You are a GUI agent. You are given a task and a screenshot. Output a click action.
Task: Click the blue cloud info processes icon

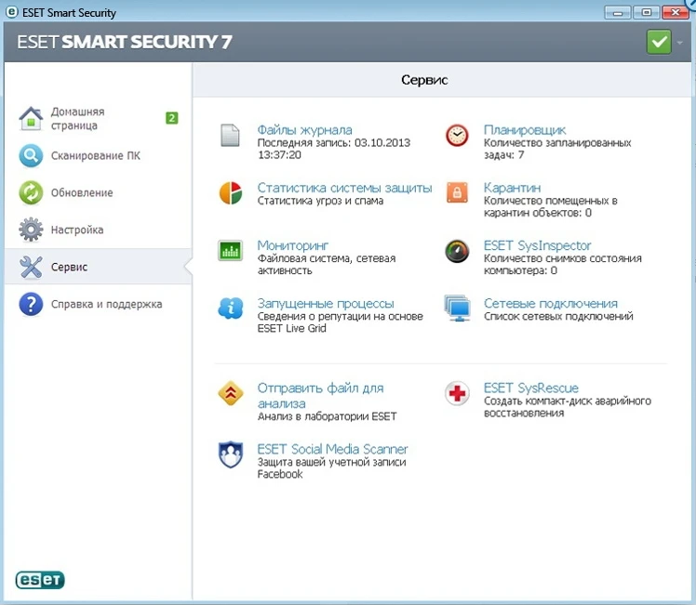click(231, 308)
